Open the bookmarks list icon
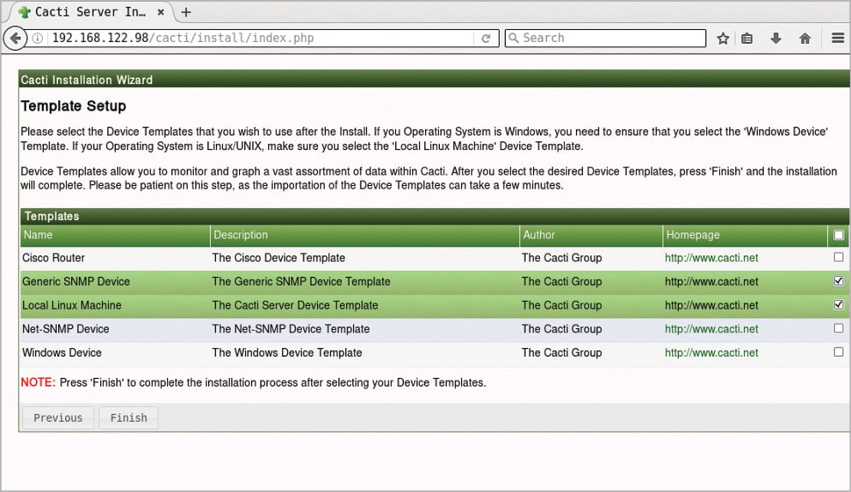Screen dimensions: 851x492 (747, 39)
